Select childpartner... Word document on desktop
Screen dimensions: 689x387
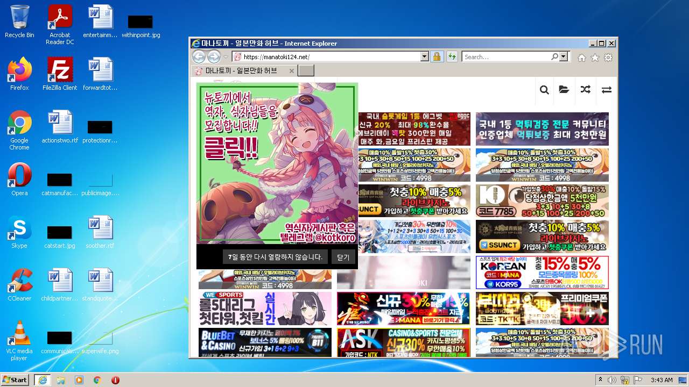click(x=60, y=285)
